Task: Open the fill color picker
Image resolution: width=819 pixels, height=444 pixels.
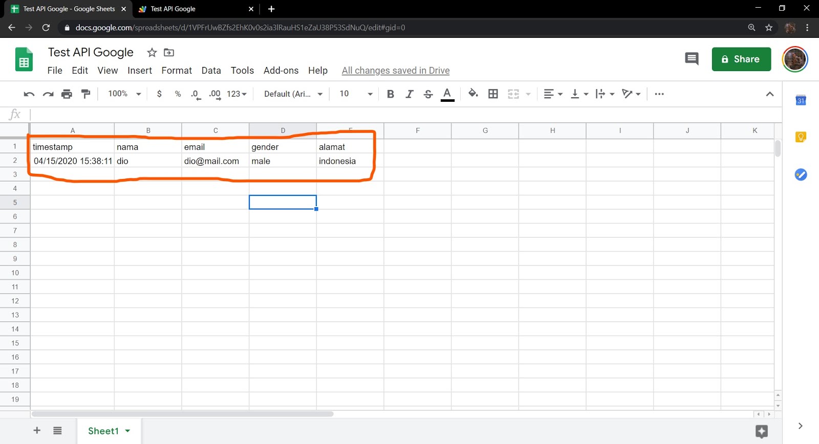Action: point(473,94)
